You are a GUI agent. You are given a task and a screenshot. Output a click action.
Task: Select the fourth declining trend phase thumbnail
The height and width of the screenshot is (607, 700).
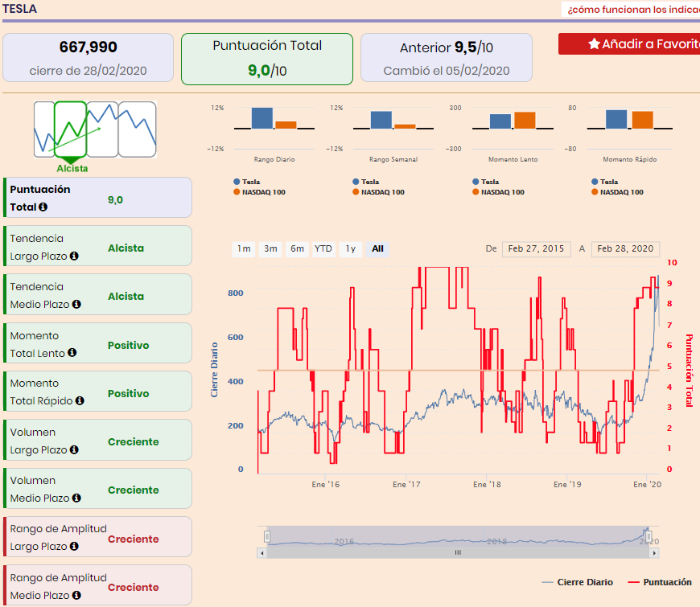(x=138, y=129)
